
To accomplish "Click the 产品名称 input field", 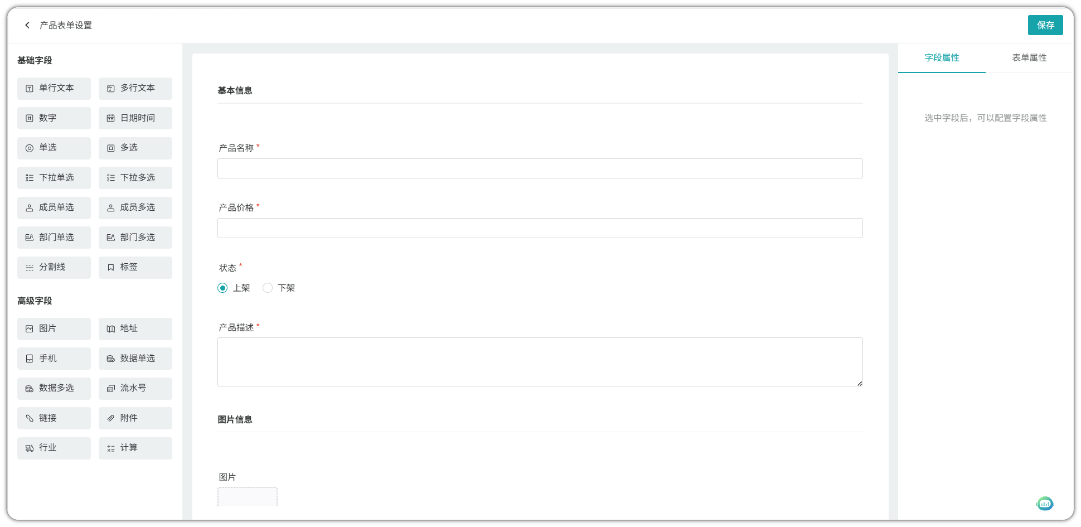I will pyautogui.click(x=540, y=168).
